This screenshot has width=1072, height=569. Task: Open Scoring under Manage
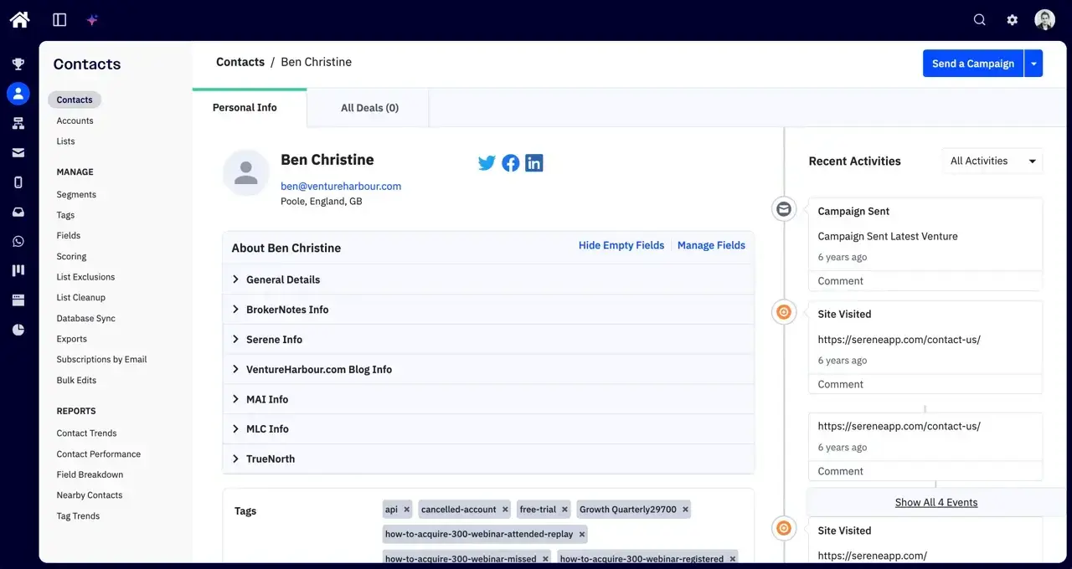pyautogui.click(x=71, y=256)
